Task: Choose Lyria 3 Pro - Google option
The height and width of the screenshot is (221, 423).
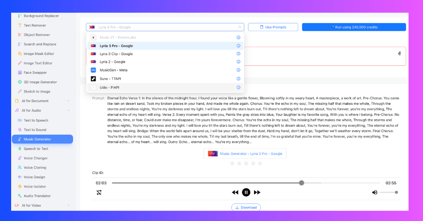Action: click(x=165, y=46)
